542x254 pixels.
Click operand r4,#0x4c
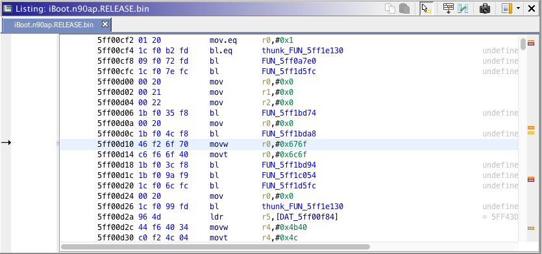click(280, 238)
